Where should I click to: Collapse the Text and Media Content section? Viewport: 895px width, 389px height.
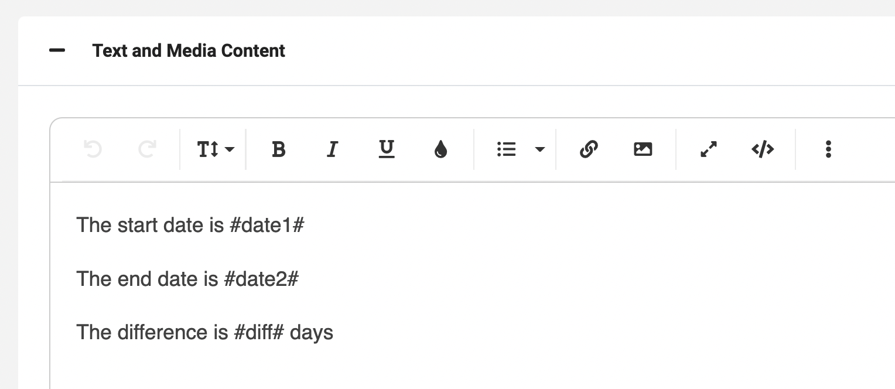click(57, 50)
